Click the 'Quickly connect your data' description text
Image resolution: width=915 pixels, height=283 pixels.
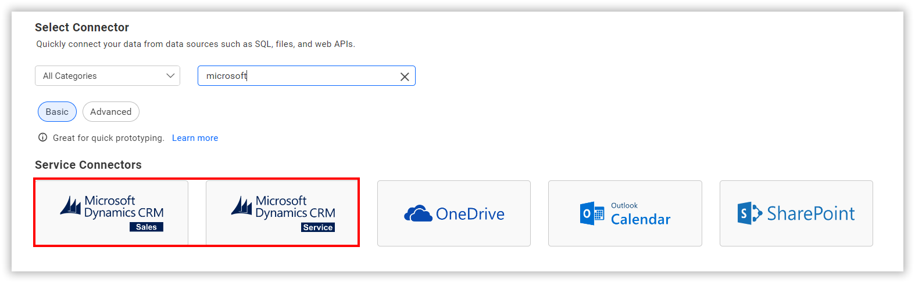point(195,44)
